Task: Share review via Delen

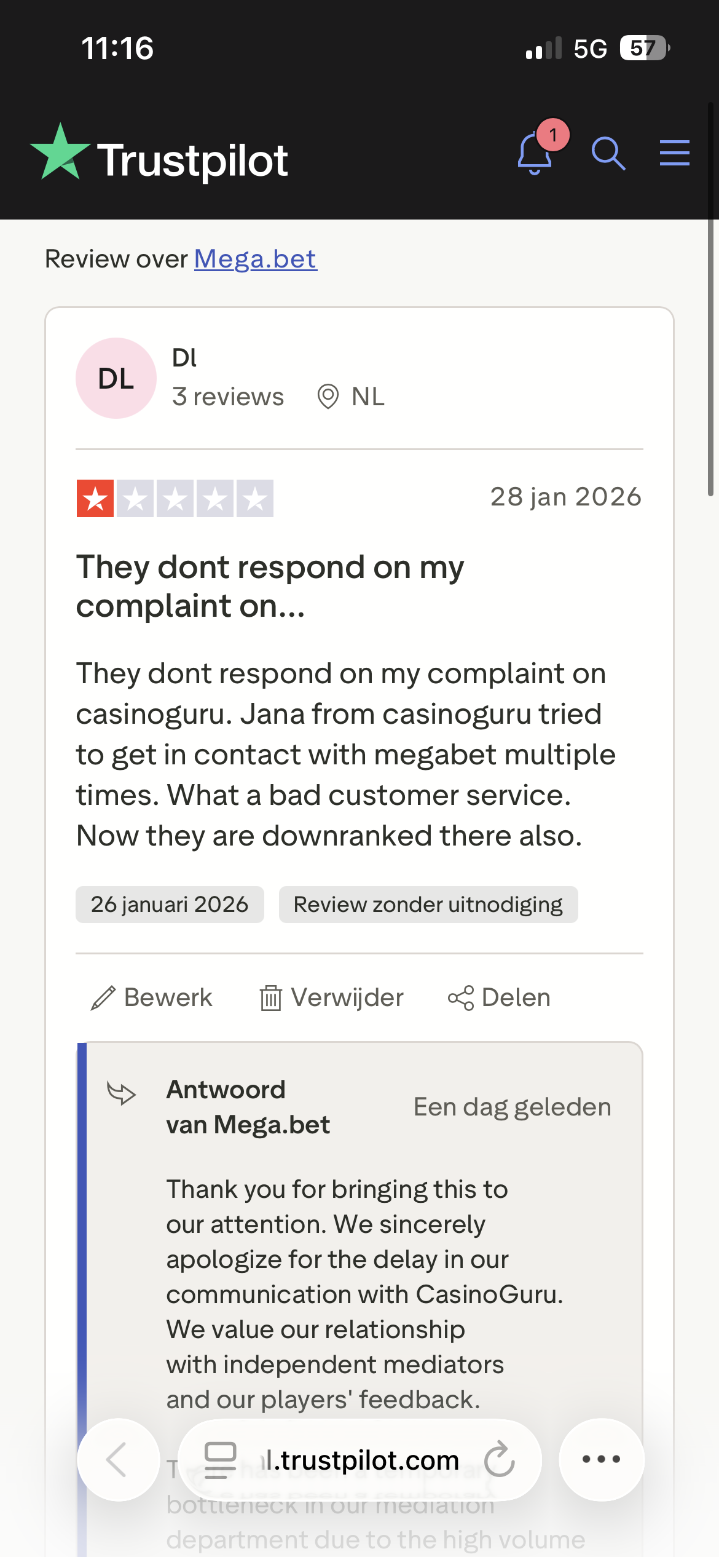Action: pos(499,997)
